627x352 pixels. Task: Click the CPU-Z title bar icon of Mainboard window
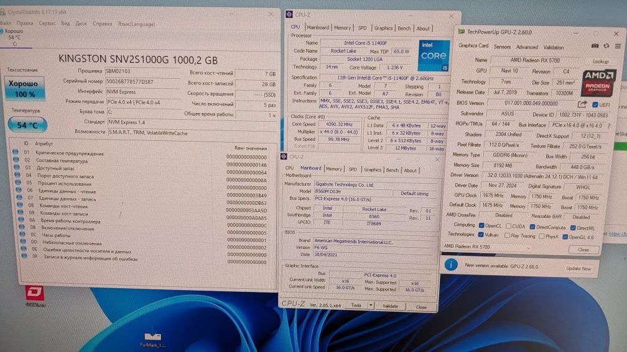pos(284,156)
